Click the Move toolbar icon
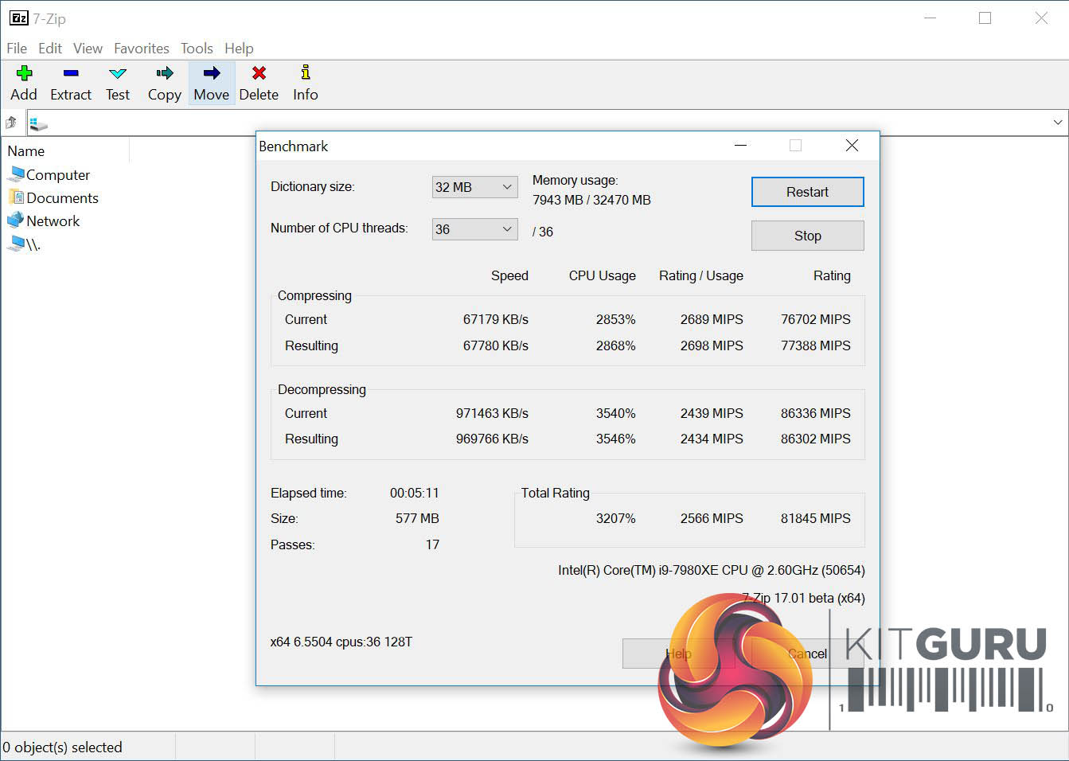 pyautogui.click(x=211, y=74)
